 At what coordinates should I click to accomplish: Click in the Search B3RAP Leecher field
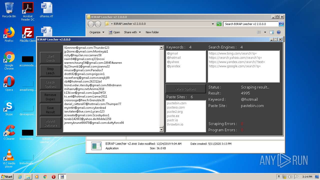coord(251,24)
